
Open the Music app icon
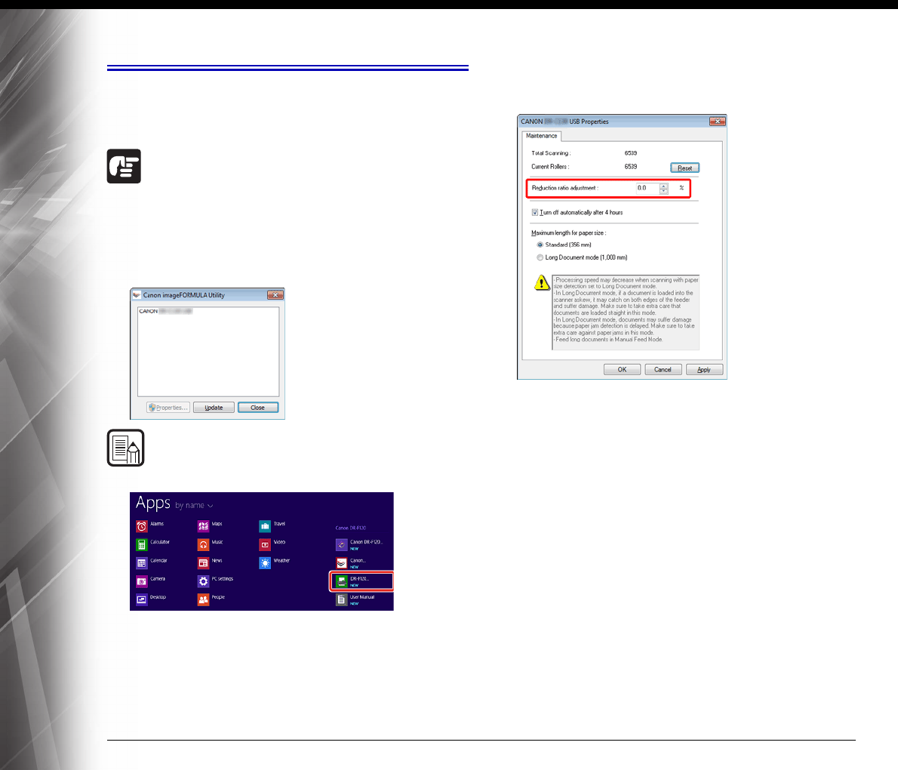point(203,544)
